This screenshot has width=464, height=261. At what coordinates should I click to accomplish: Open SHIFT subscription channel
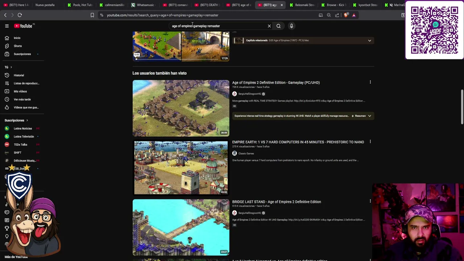click(x=17, y=153)
